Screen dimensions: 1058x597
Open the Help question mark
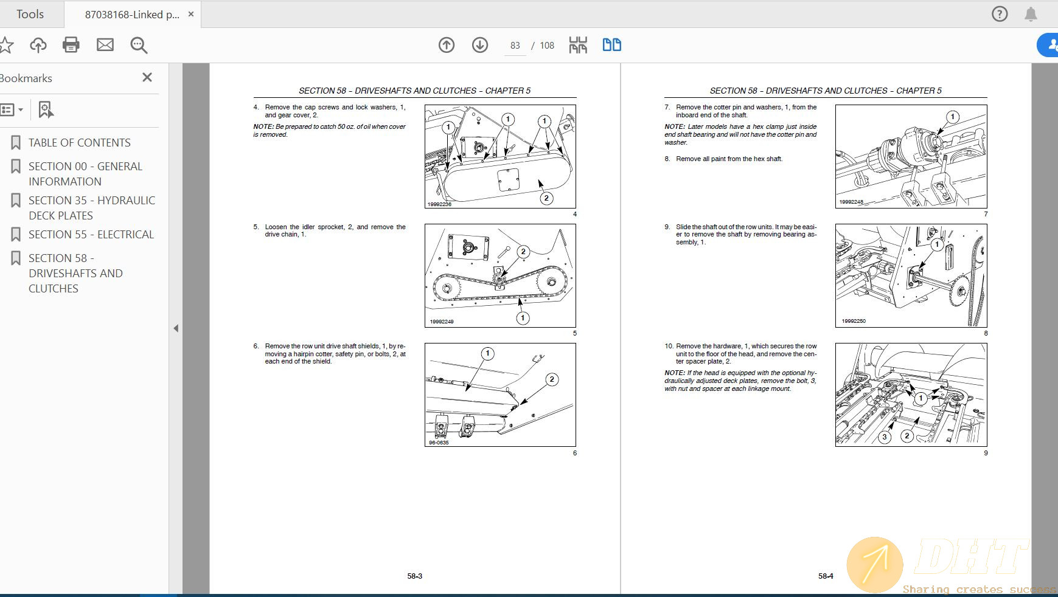999,14
